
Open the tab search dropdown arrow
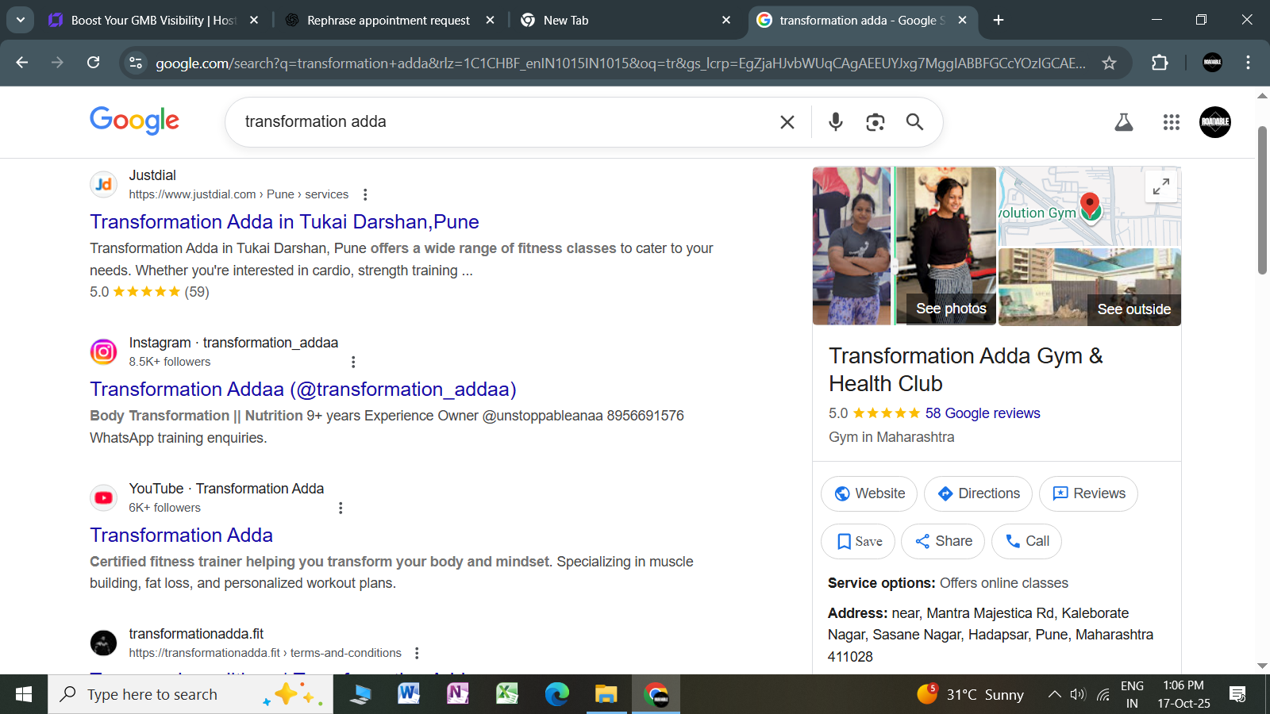click(x=20, y=20)
